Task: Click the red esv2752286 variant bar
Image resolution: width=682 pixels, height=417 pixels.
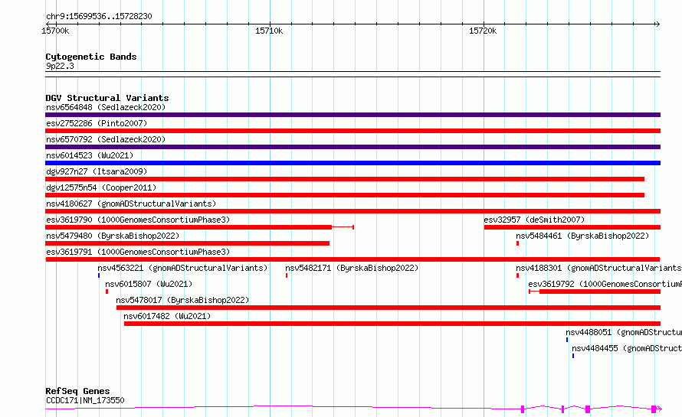Action: click(x=352, y=131)
